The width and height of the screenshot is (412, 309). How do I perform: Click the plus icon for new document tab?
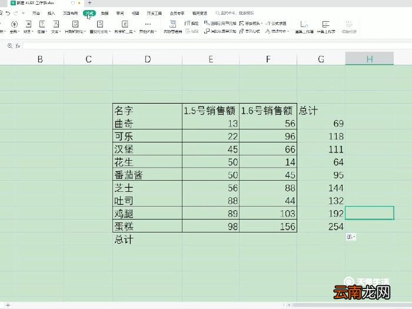[x=89, y=3]
